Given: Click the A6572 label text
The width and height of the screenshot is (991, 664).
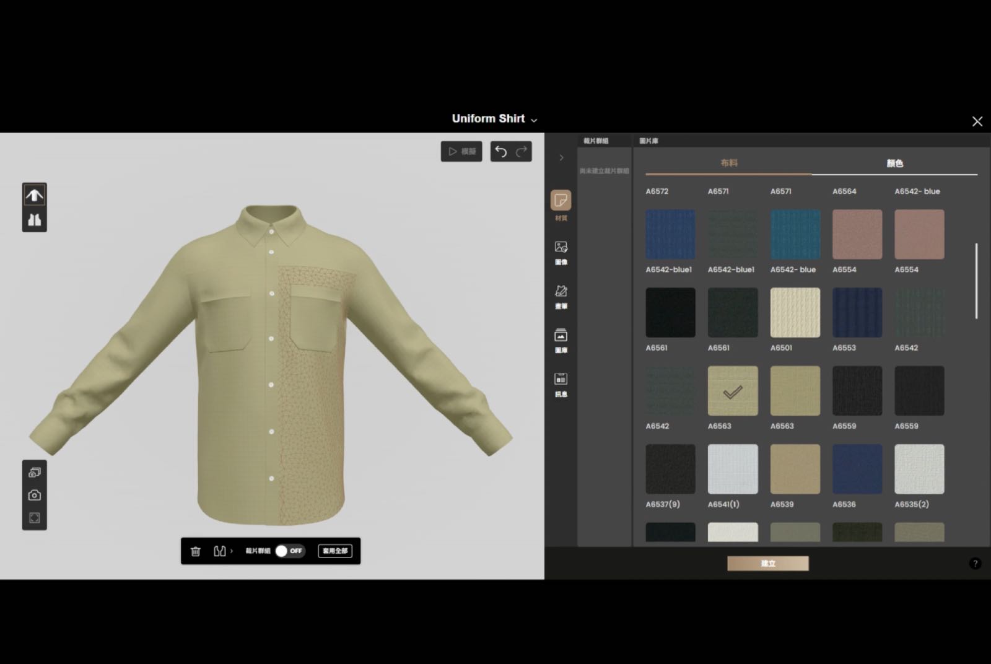Looking at the screenshot, I should click(657, 191).
